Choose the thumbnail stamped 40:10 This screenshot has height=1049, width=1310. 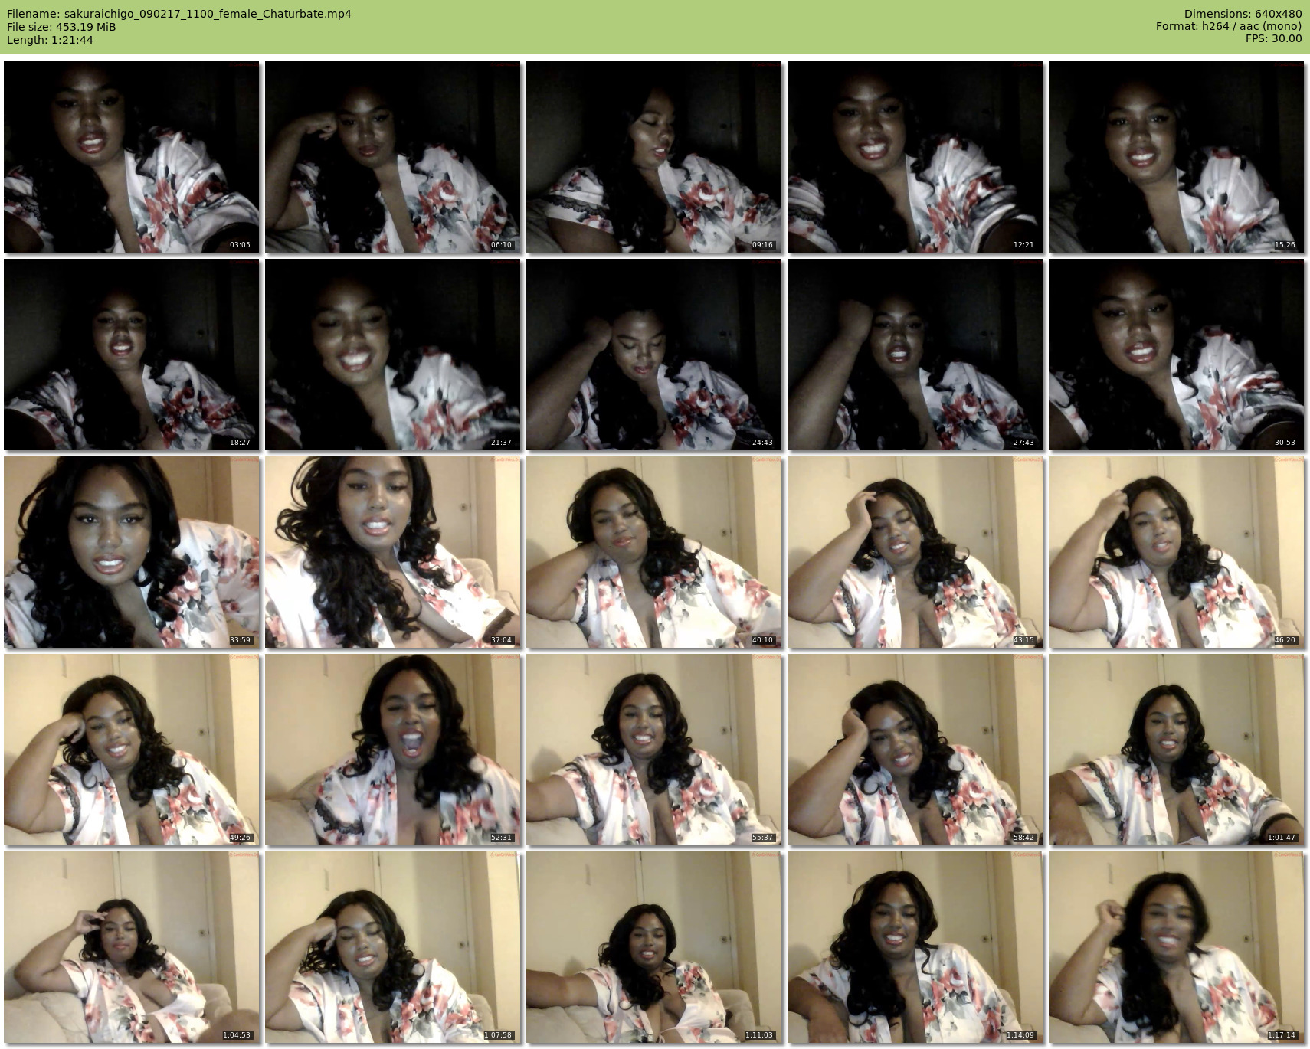654,552
